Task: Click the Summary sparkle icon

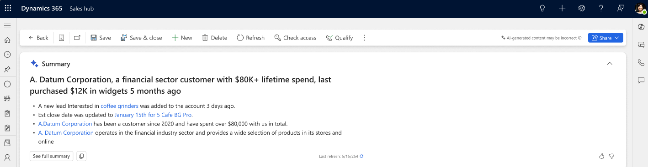Action: [x=34, y=64]
